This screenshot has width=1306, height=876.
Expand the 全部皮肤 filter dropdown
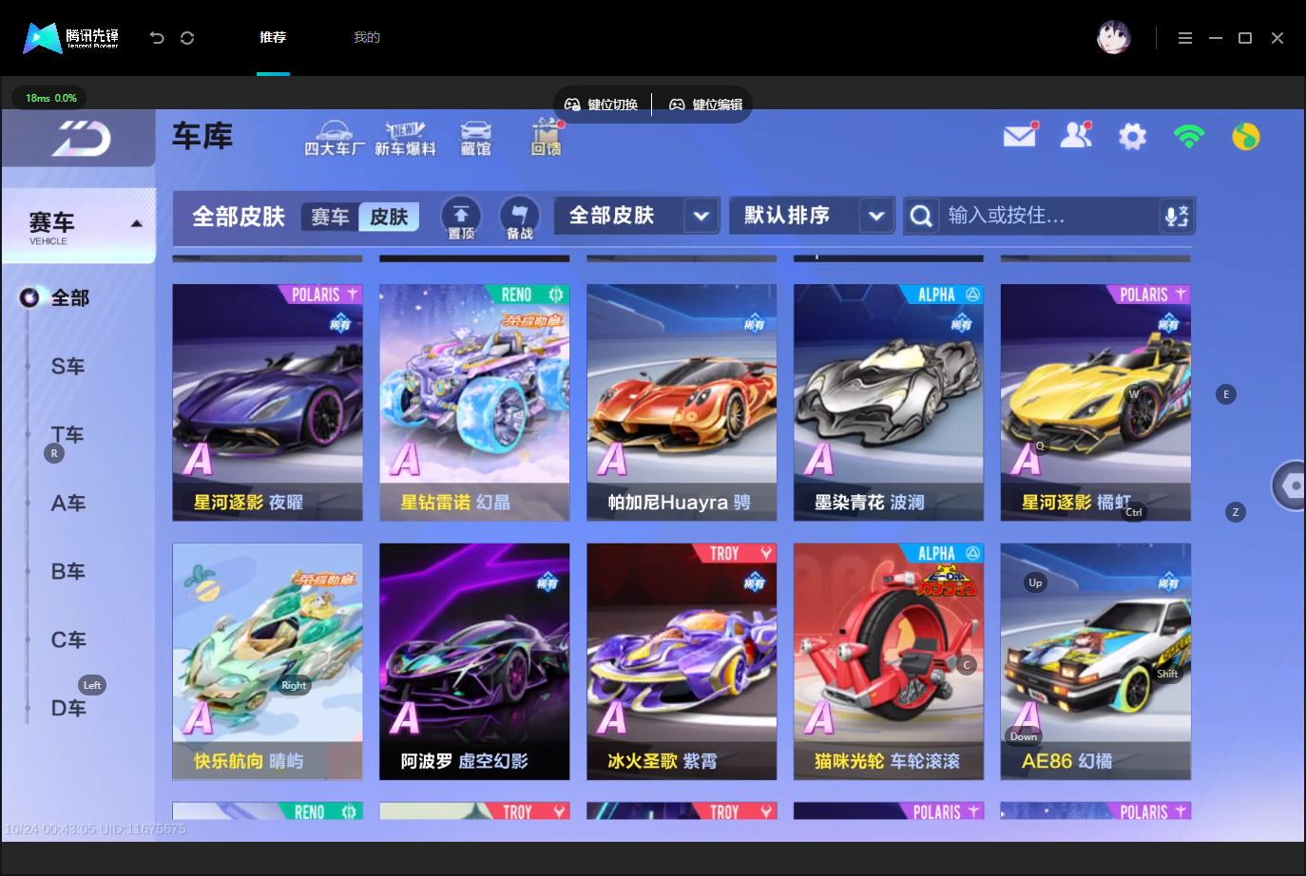[636, 216]
